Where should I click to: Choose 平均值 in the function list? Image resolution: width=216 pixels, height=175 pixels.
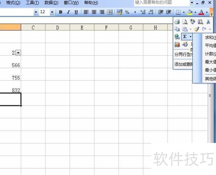click(210, 46)
